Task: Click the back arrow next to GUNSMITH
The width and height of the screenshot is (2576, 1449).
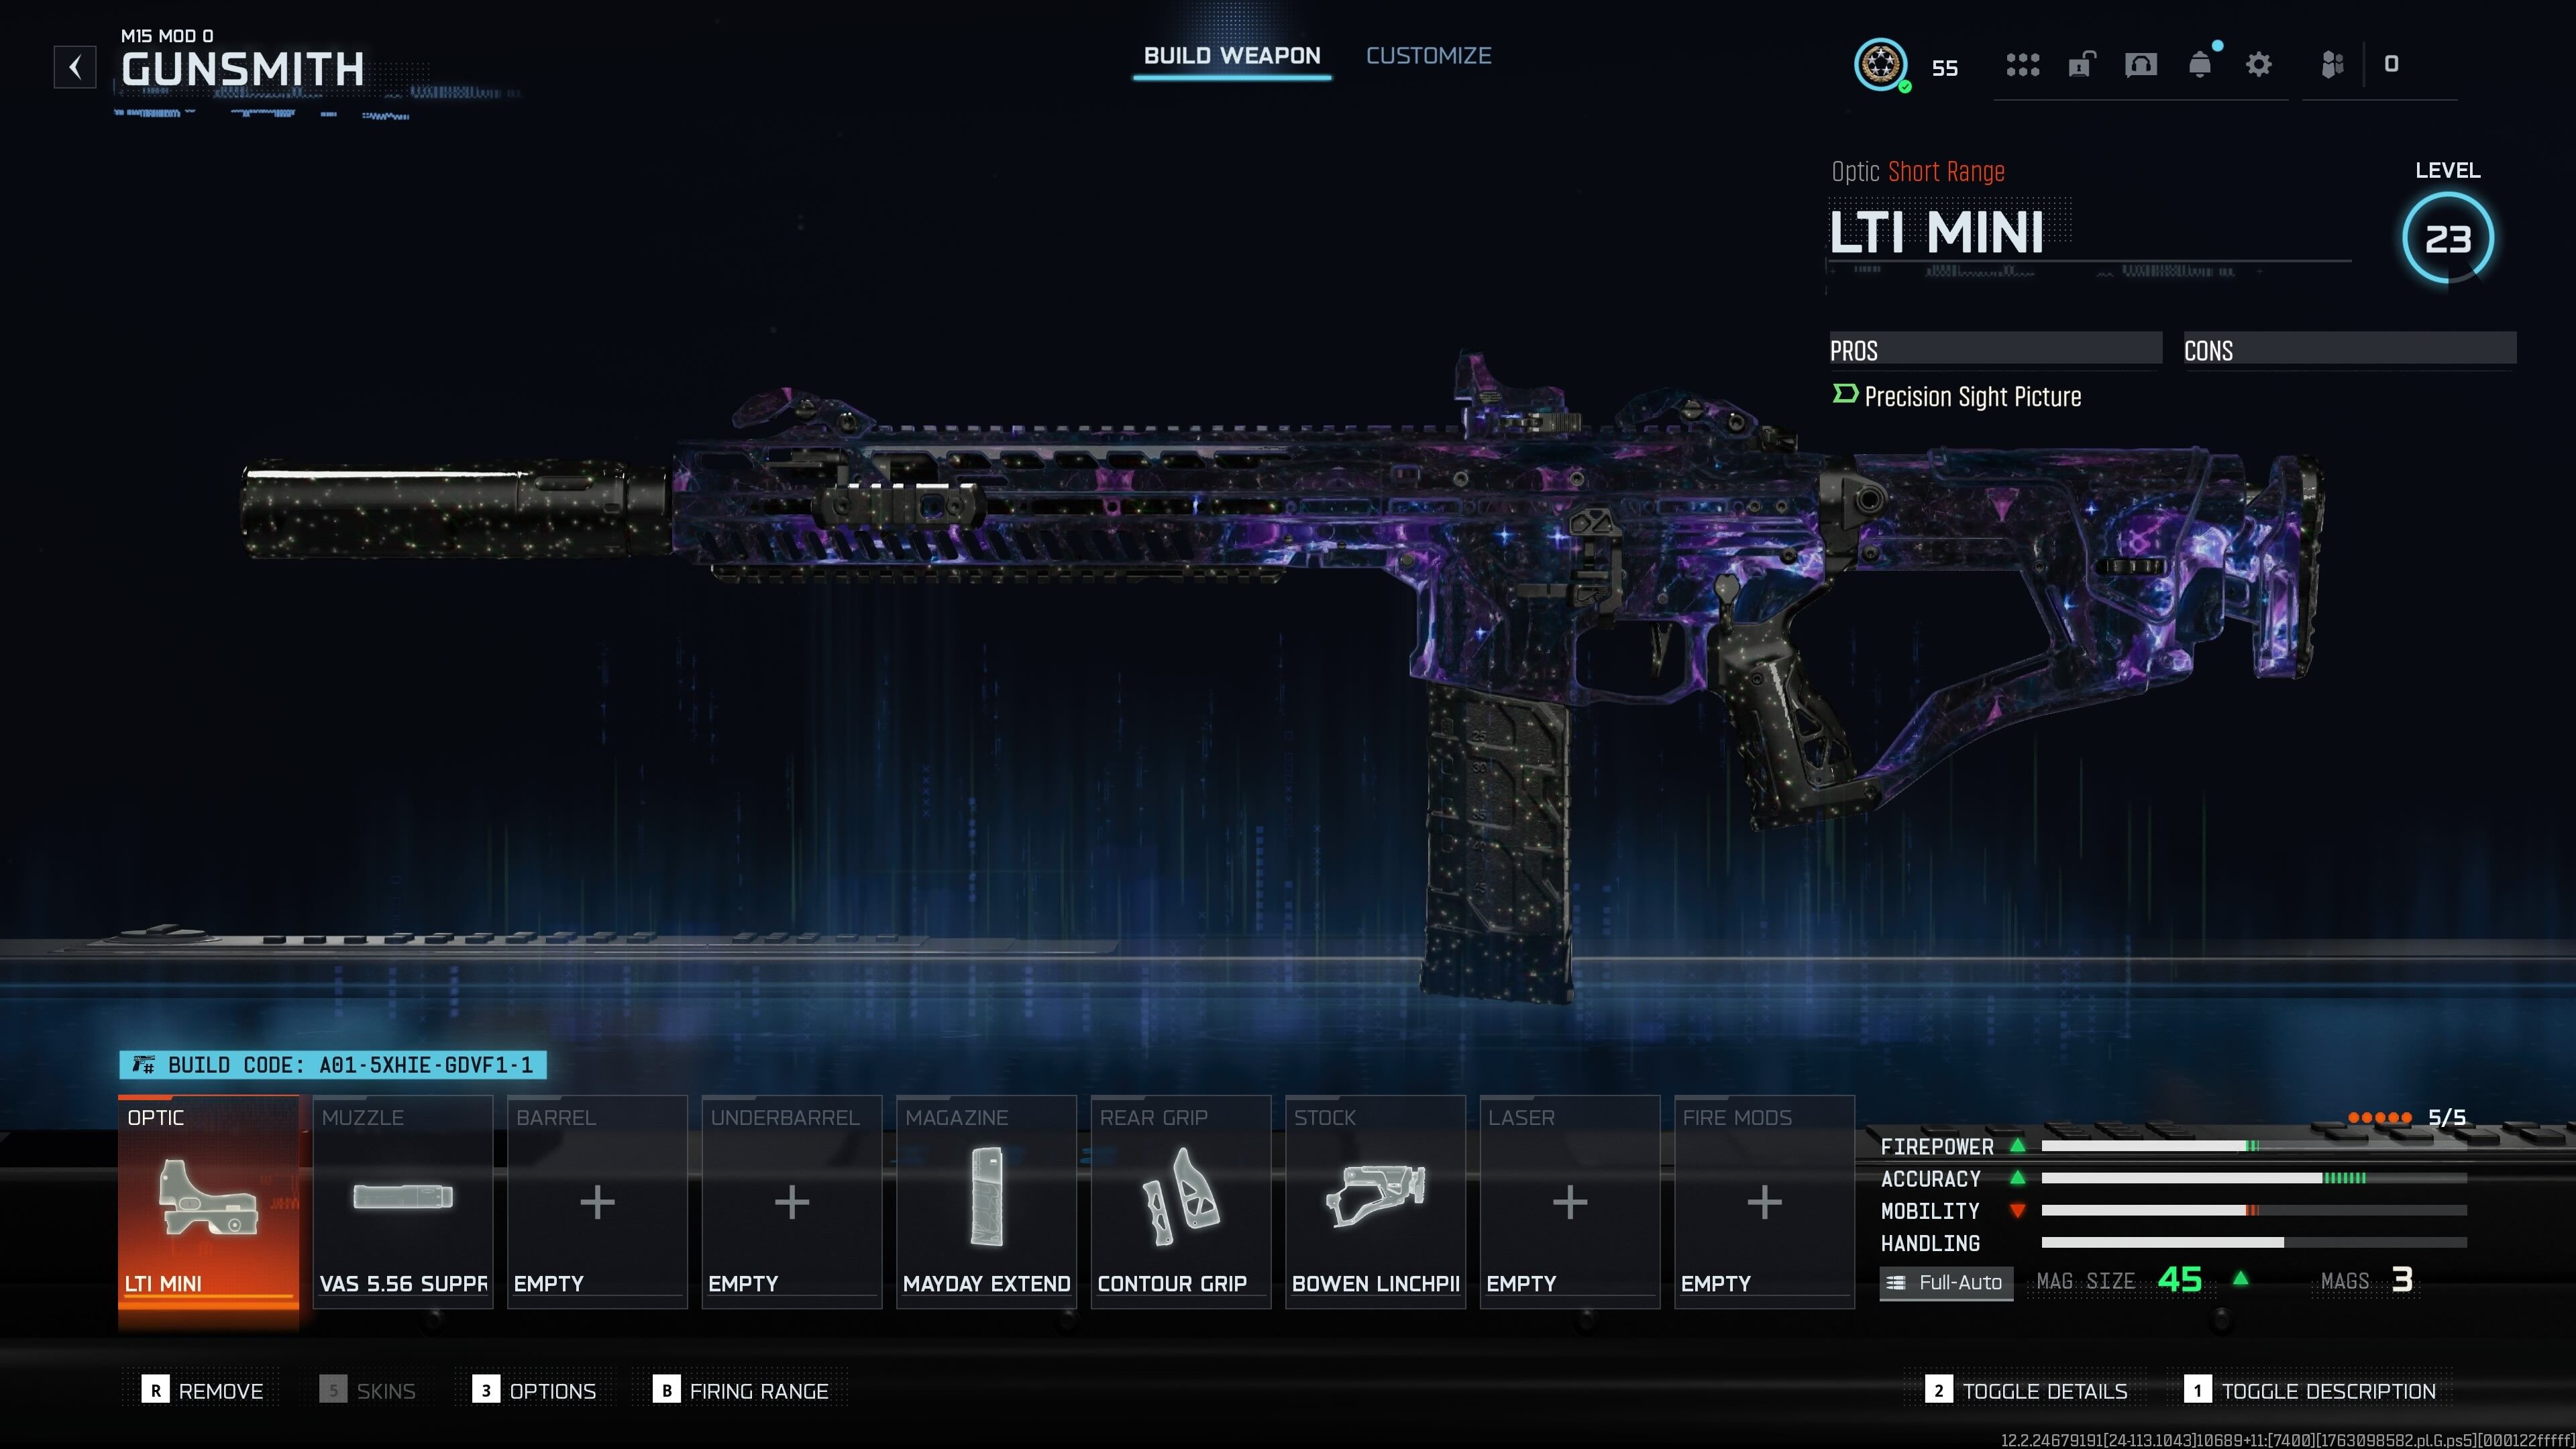Action: (74, 67)
